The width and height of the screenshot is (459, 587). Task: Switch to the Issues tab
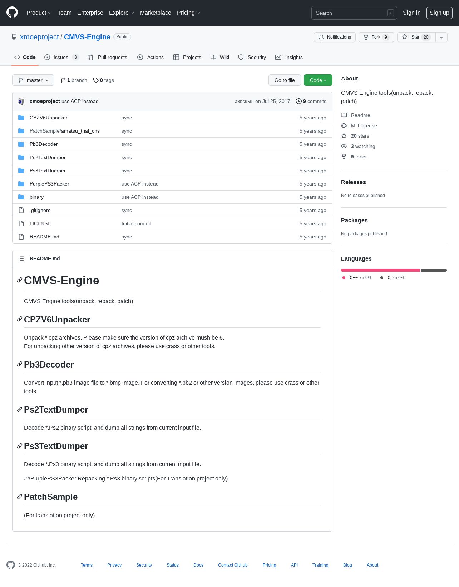click(x=61, y=57)
